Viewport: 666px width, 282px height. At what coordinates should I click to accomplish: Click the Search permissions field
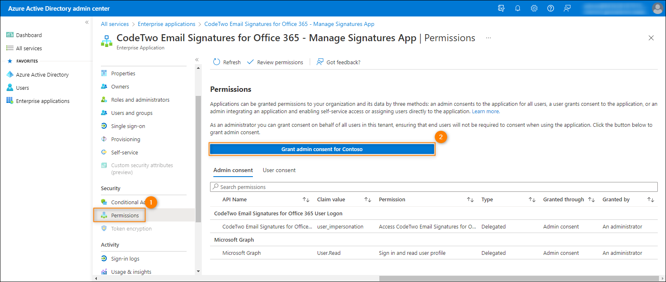434,187
